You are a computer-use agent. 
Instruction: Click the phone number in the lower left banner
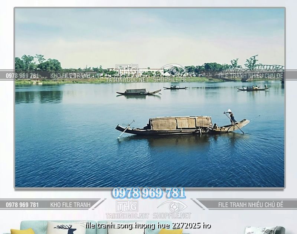pos(22,205)
